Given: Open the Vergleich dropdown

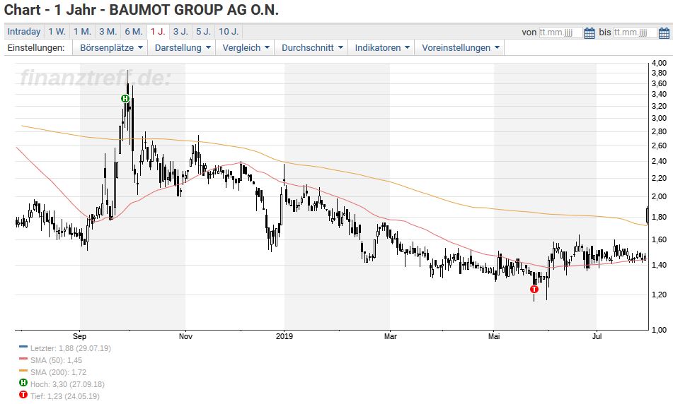Looking at the screenshot, I should click(246, 47).
